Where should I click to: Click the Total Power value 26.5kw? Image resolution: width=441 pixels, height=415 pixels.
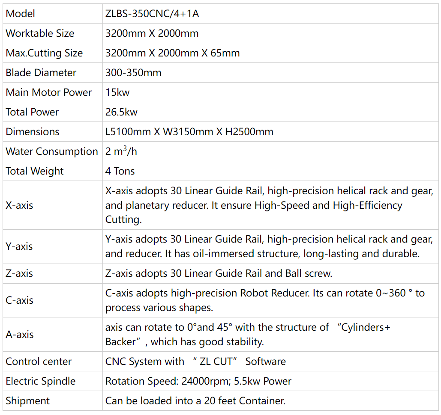point(121,112)
